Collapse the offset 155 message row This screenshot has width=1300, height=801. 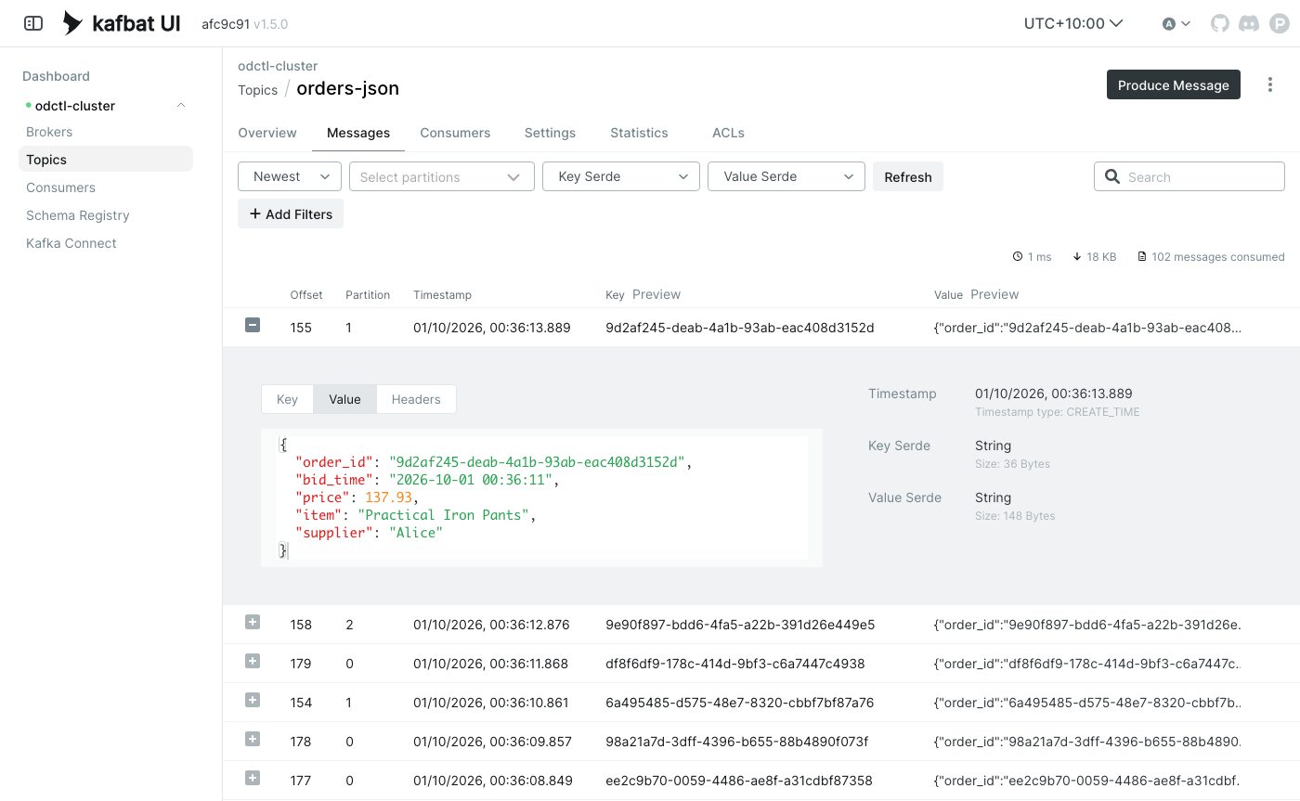[x=253, y=325]
